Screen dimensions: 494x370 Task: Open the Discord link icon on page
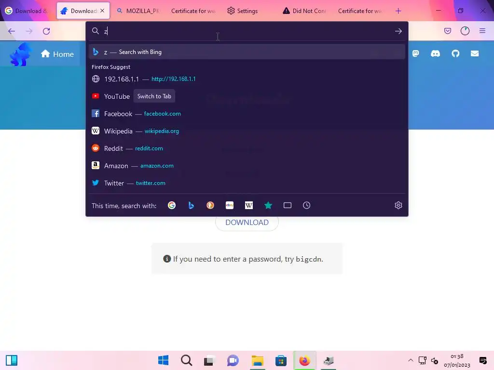point(436,54)
